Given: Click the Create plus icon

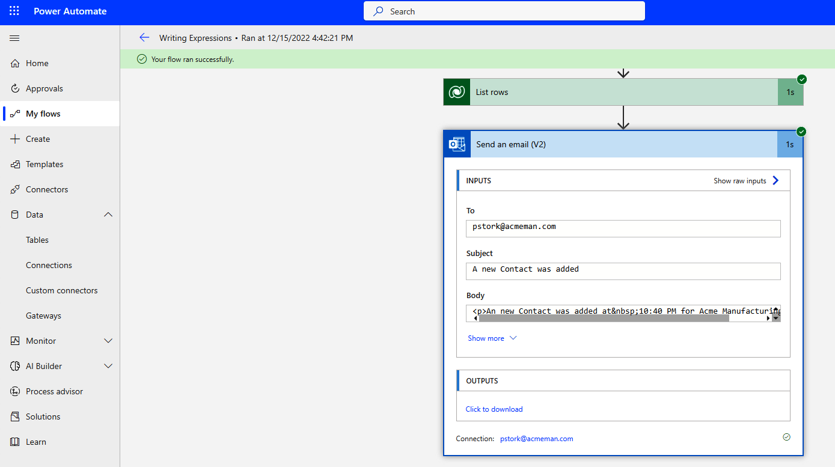Looking at the screenshot, I should click(15, 139).
